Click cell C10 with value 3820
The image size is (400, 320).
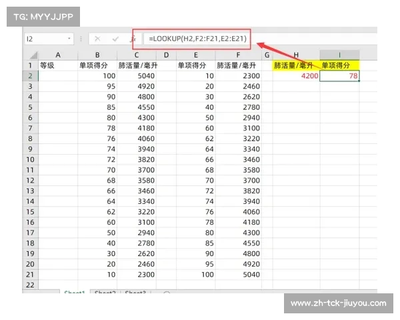[137, 159]
